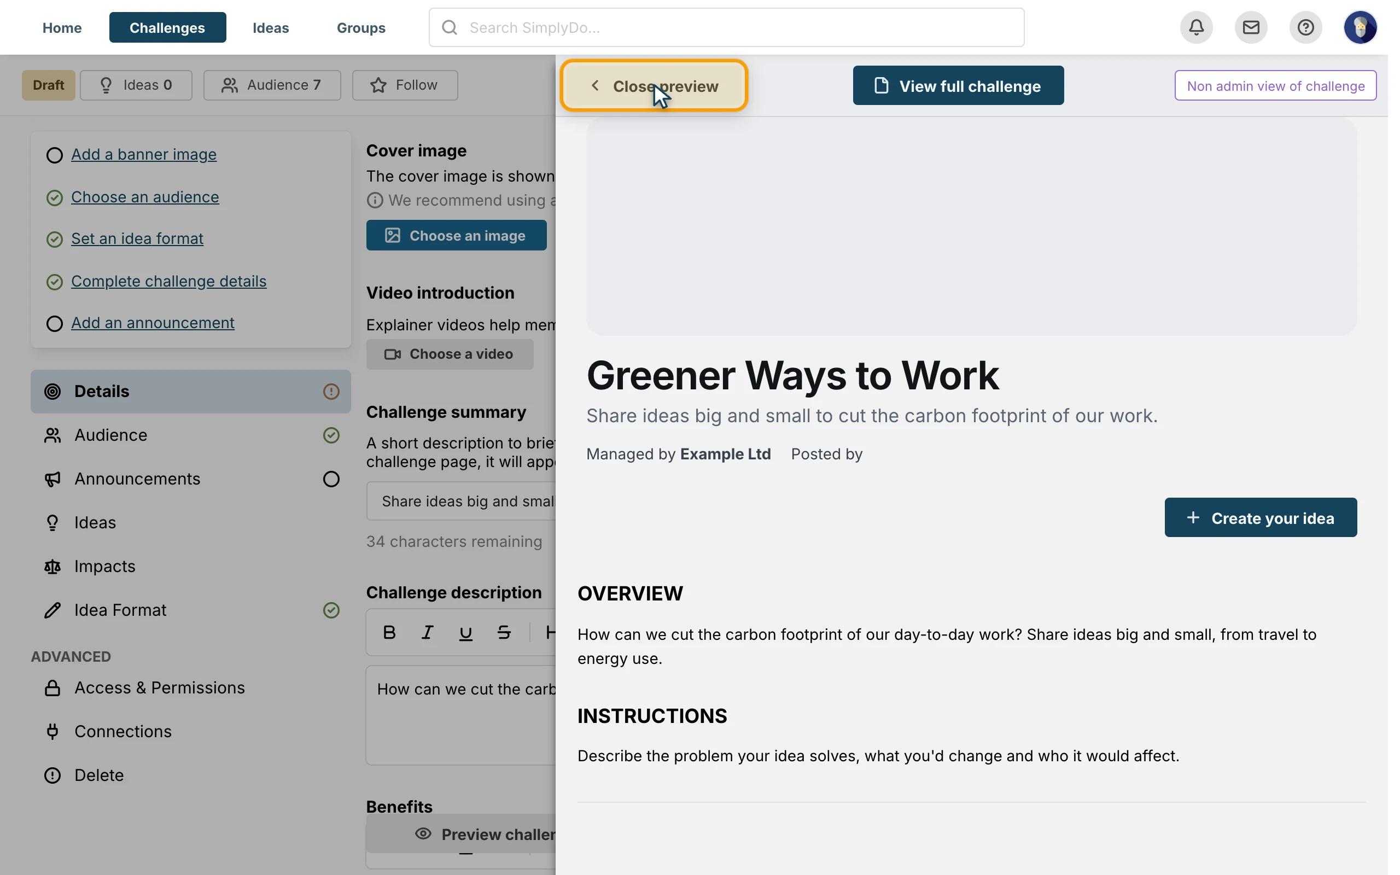This screenshot has width=1400, height=875.
Task: Toggle the Set an idea format check
Action: pos(54,240)
